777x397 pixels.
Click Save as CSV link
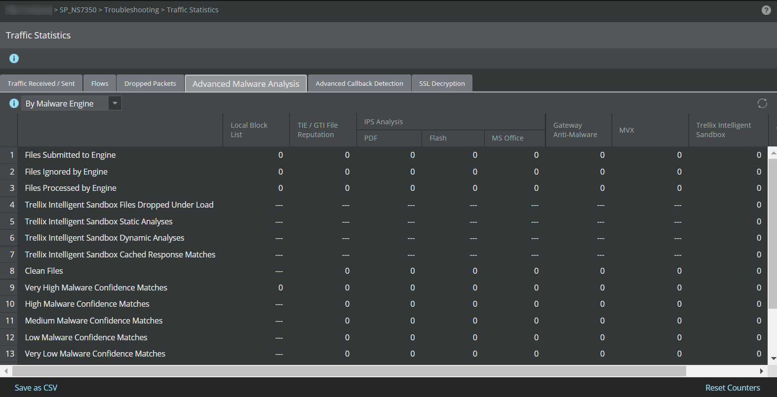36,388
